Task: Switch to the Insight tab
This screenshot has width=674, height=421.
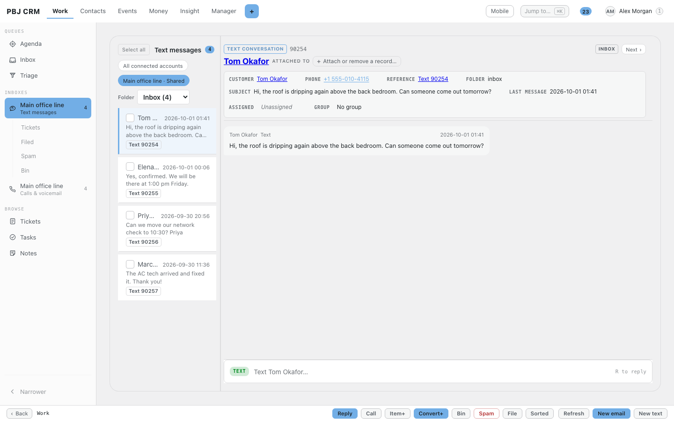Action: (190, 11)
